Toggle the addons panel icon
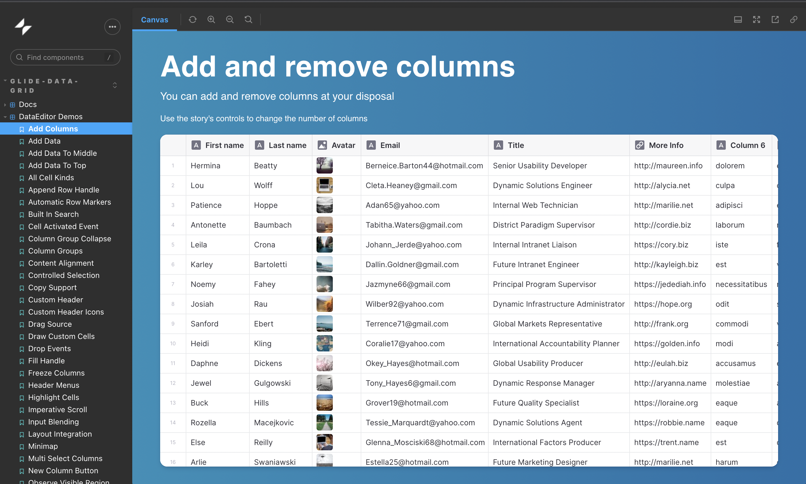This screenshot has width=806, height=484. [738, 19]
